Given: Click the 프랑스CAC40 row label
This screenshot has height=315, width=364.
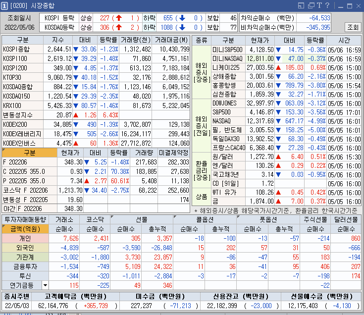Looking at the screenshot, I should 229,148.
